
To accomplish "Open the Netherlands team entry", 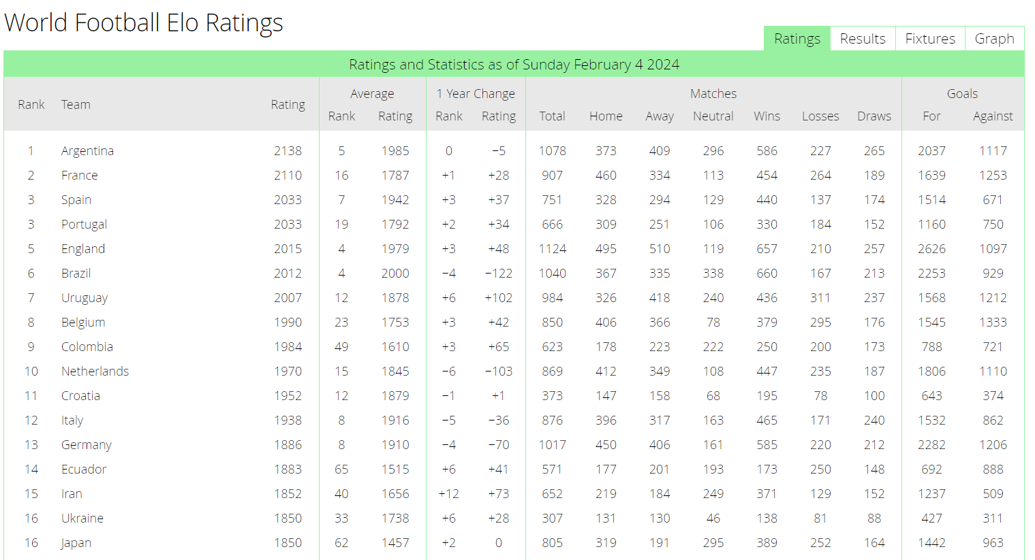I will 95,372.
